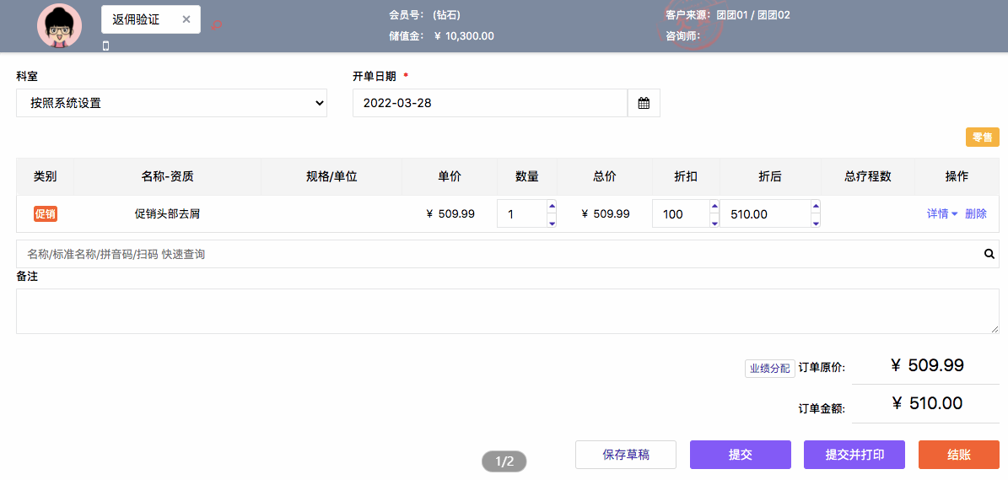The height and width of the screenshot is (480, 1008).
Task: Close the 返佣验证 tab
Action: click(186, 19)
